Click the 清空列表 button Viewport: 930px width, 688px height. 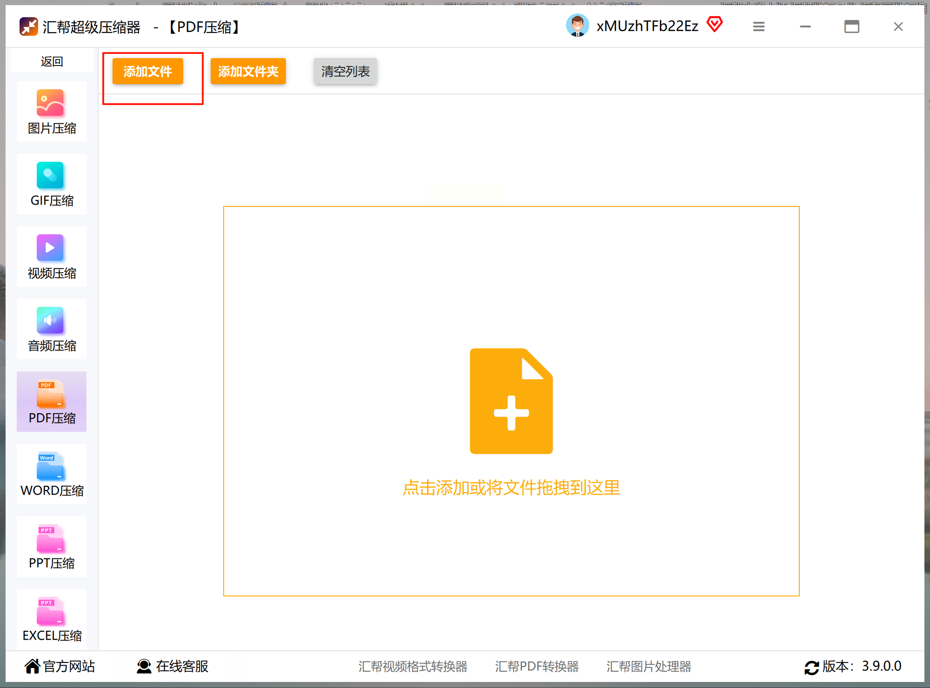345,71
